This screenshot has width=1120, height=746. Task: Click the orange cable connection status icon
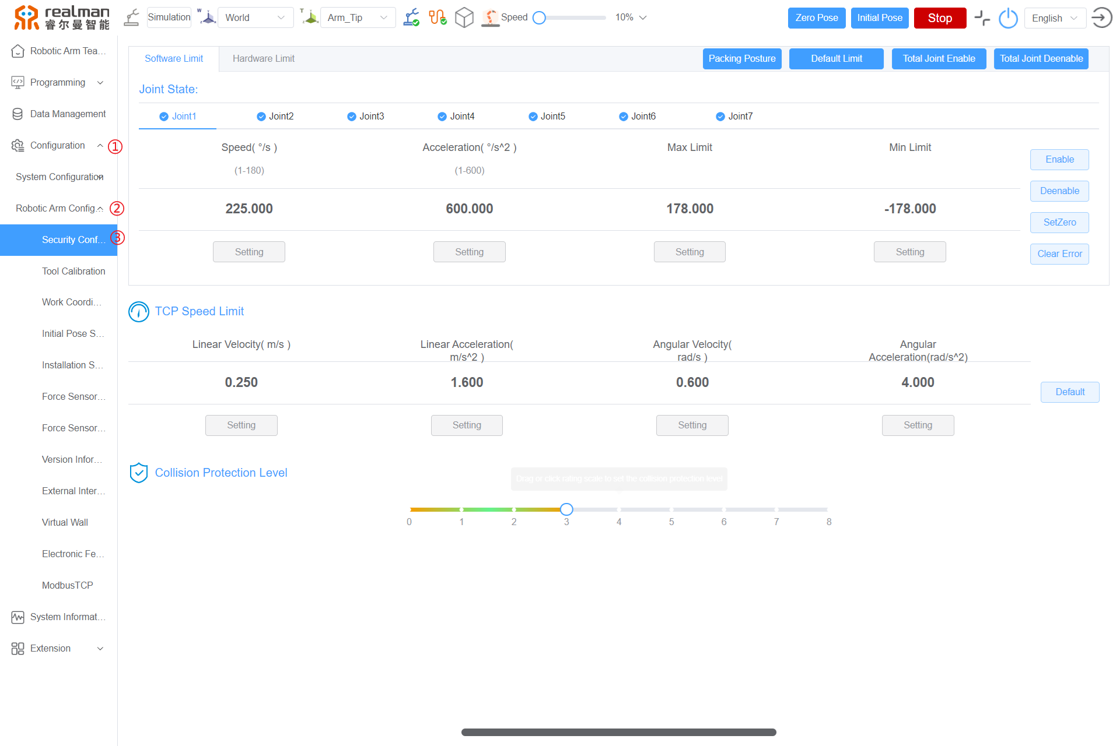(x=437, y=17)
